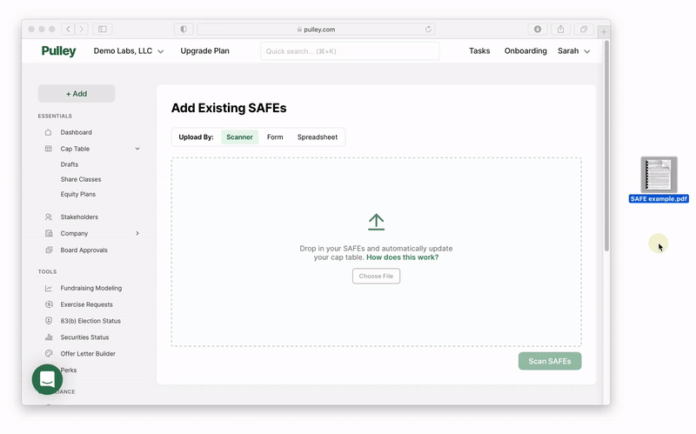Click the Quick search input field
696x434 pixels.
(350, 51)
